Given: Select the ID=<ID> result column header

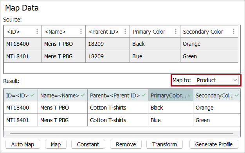Looking at the screenshot, I should tap(21, 95).
